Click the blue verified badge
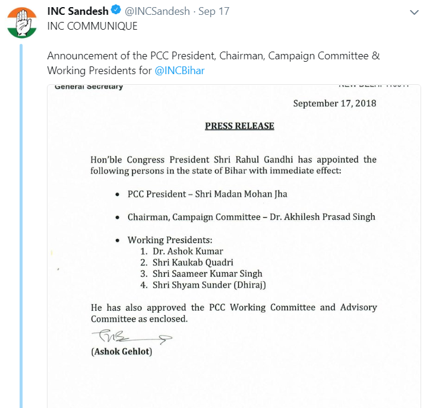436x408 pixels. pos(116,11)
